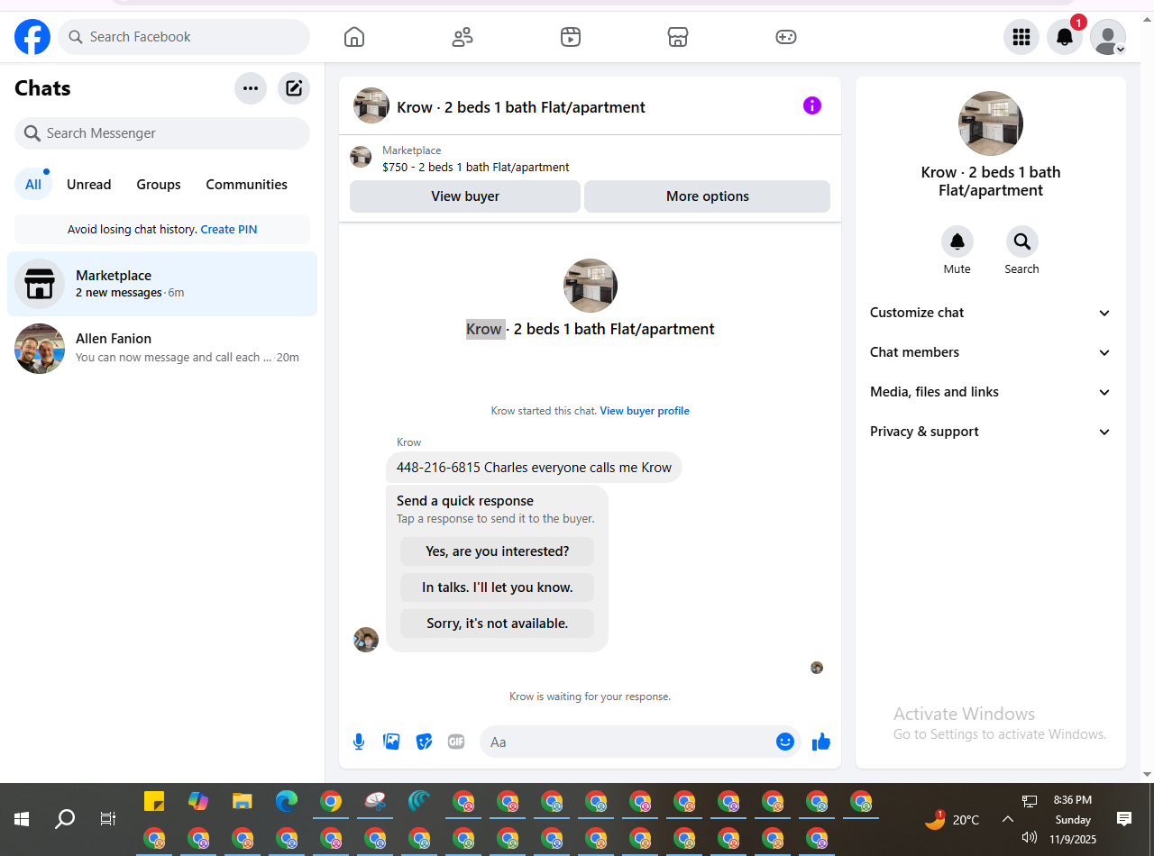Show hidden system tray icons
Viewport: 1154px width, 856px height.
[x=1008, y=819]
